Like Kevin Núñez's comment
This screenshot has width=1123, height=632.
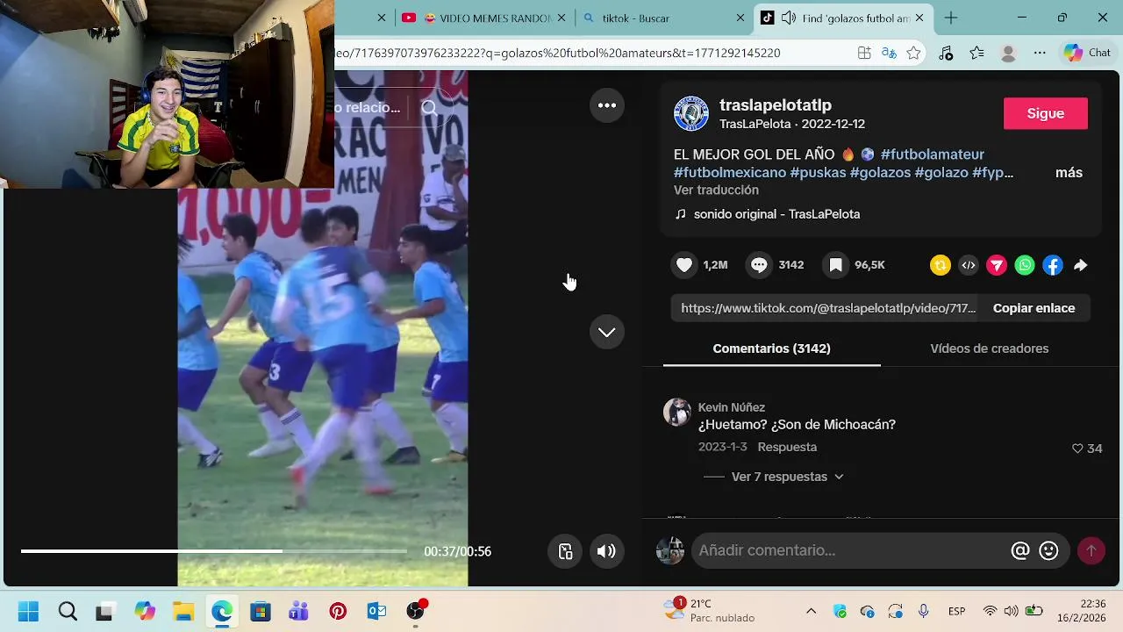(1077, 449)
